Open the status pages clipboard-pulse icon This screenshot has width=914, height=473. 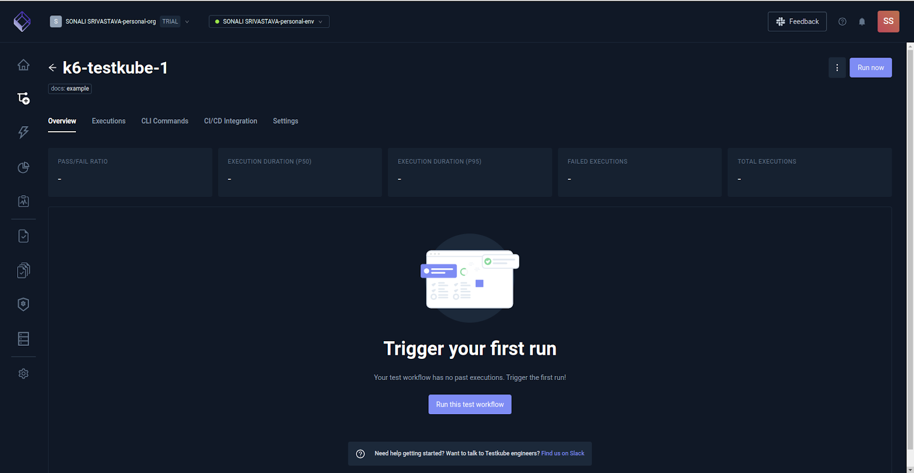[x=23, y=201]
